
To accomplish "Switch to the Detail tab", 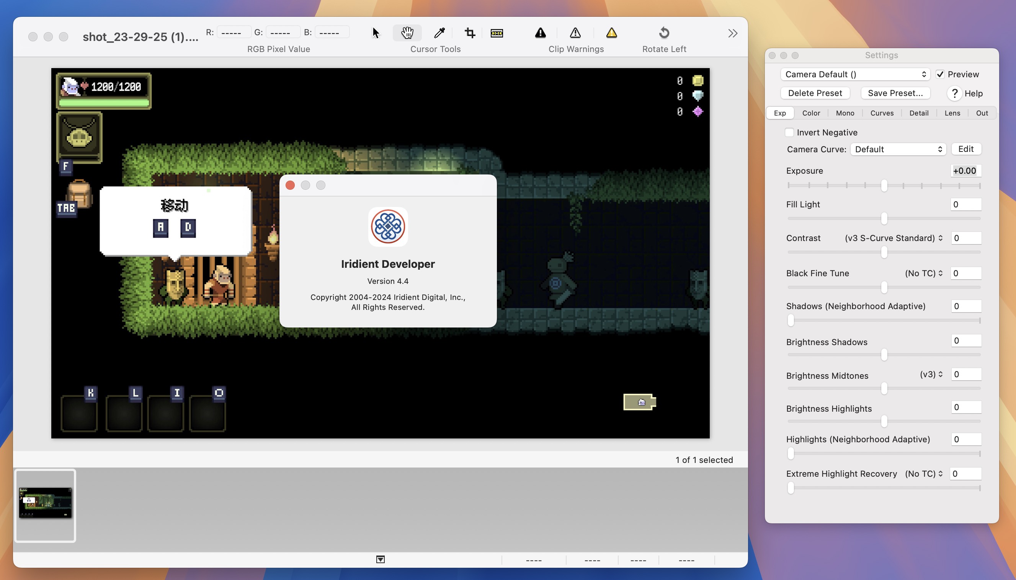I will pyautogui.click(x=919, y=113).
